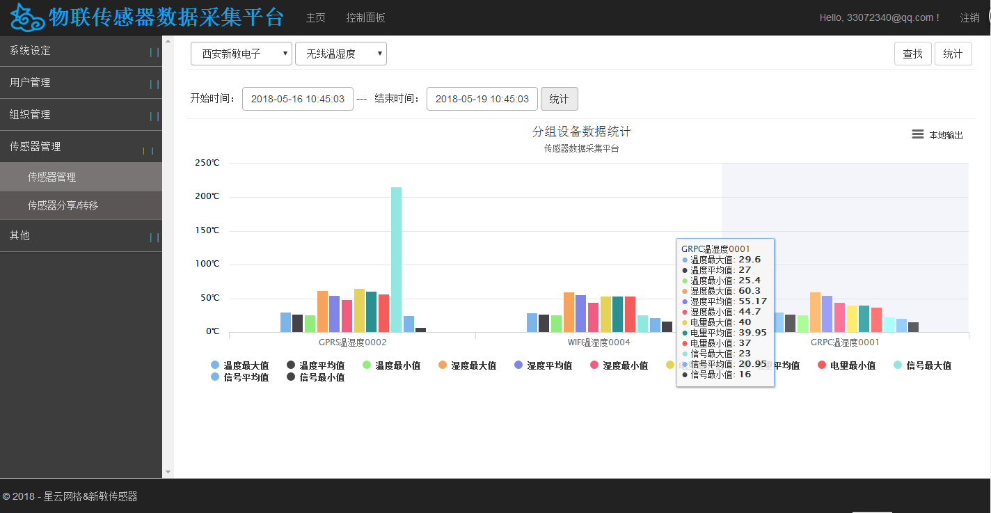Click the collapse icon beside 传感器管理
991x513 pixels.
(x=148, y=150)
